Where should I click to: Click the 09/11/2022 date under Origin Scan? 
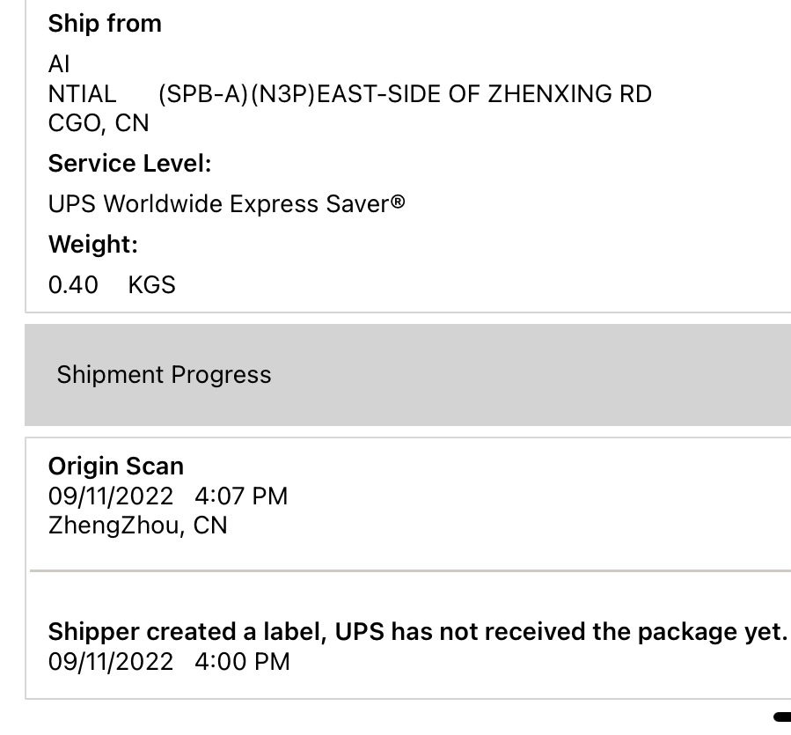click(111, 496)
